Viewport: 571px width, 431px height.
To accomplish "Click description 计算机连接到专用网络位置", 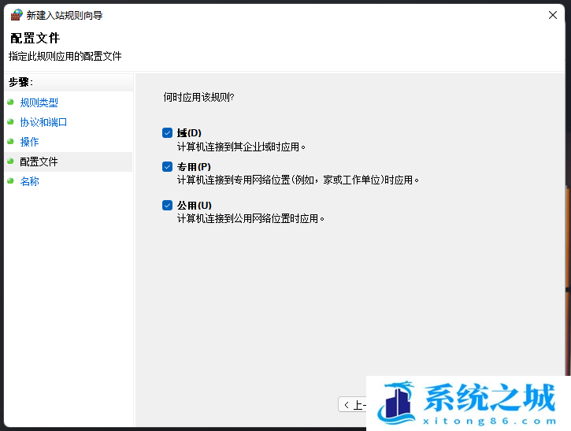I will point(298,180).
